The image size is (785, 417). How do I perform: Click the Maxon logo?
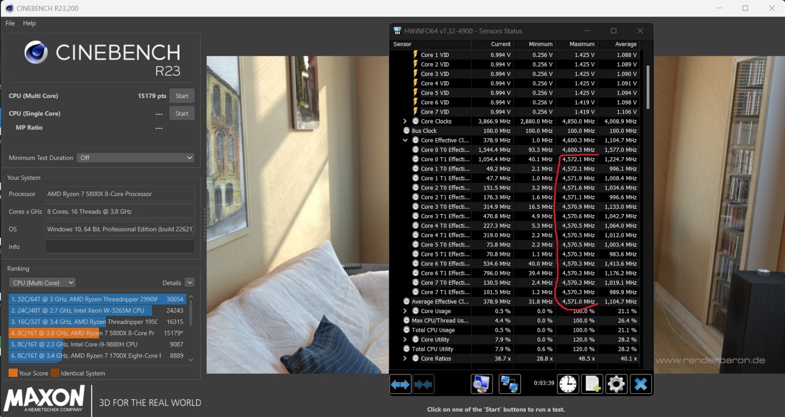45,398
